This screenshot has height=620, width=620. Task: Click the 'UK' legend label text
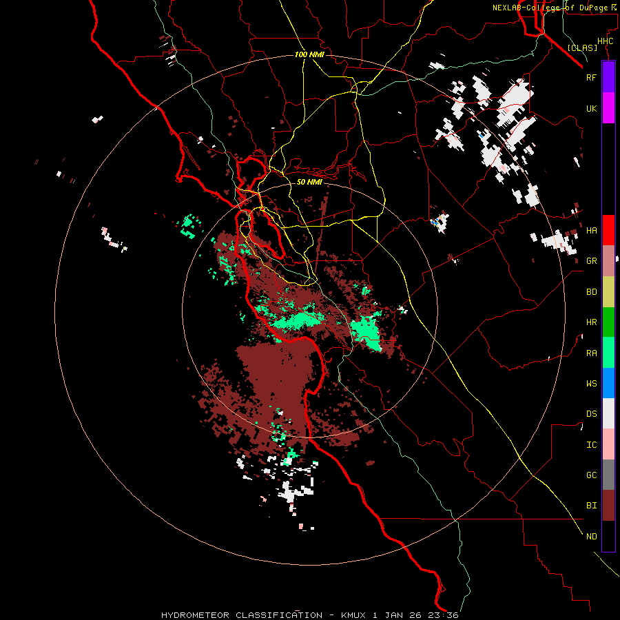[591, 108]
